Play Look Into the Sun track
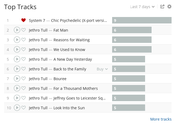 (x=17, y=108)
